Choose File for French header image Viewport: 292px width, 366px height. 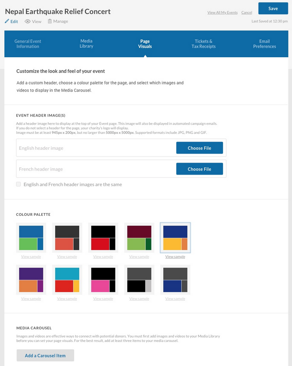coord(199,169)
